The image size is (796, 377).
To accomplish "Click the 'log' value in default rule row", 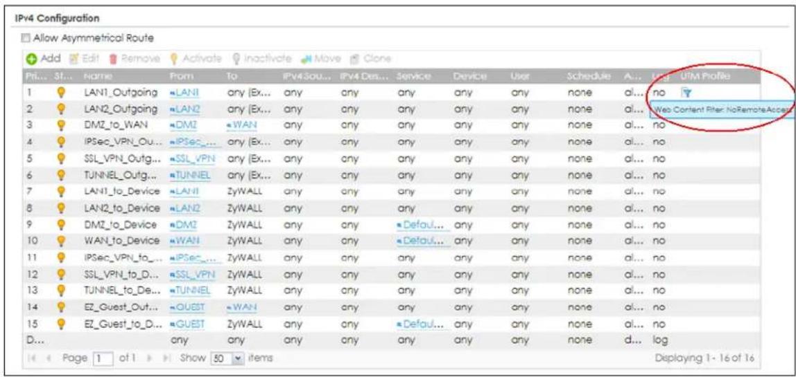I will tap(661, 340).
